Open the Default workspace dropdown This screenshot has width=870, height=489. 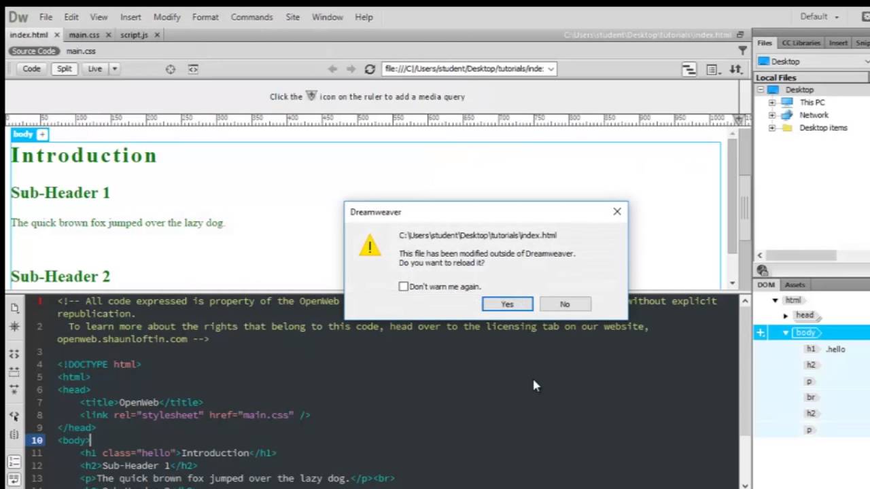818,16
